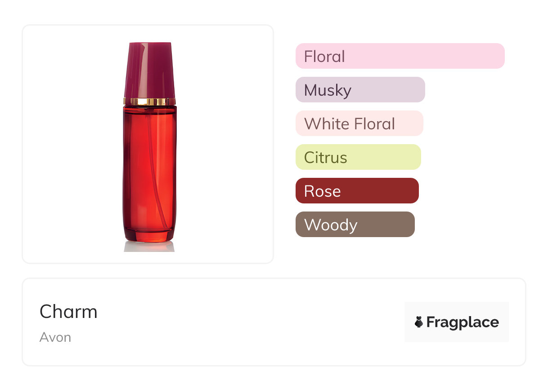Click the gold band on the bottle
Viewport: 548px width, 388px height.
(150, 101)
